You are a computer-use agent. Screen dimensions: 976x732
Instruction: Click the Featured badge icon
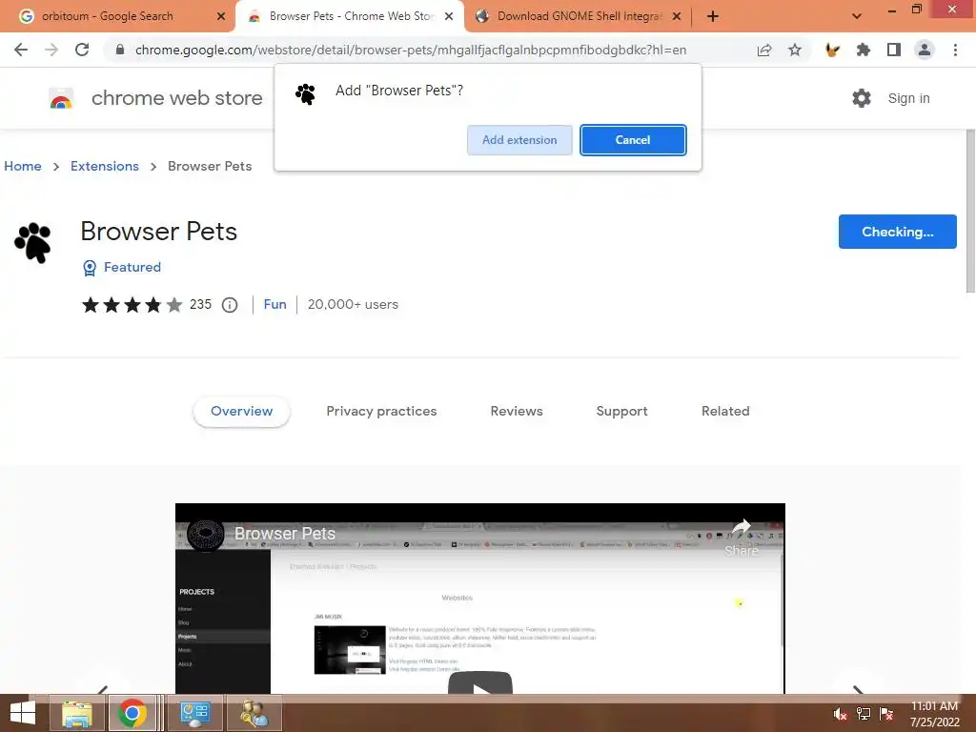90,268
